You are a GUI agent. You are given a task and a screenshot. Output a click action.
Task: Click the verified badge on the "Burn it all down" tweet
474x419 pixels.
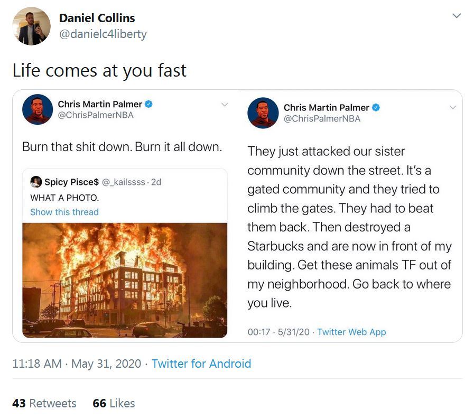pyautogui.click(x=149, y=105)
